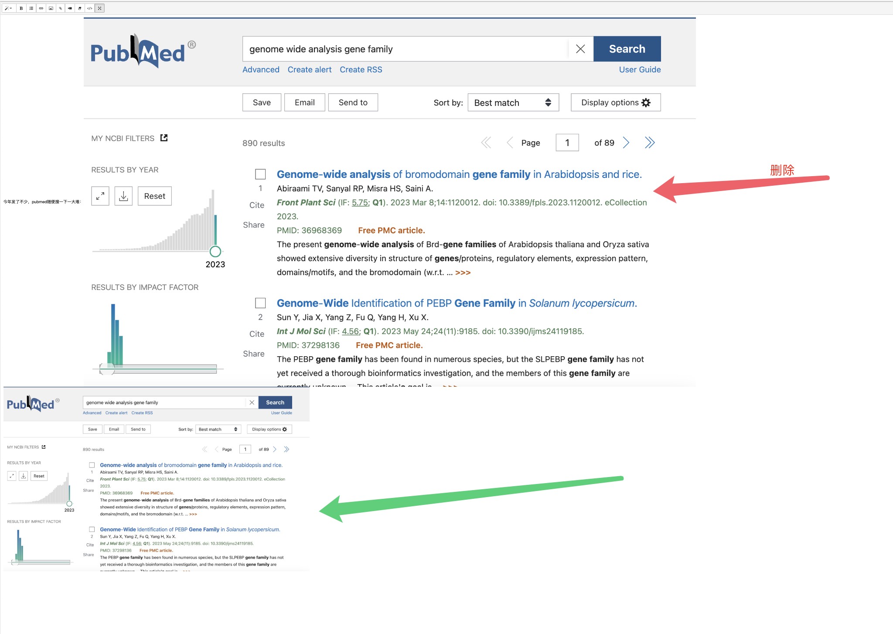This screenshot has height=634, width=893.
Task: Click Create alert under the larger search box
Action: tap(310, 70)
